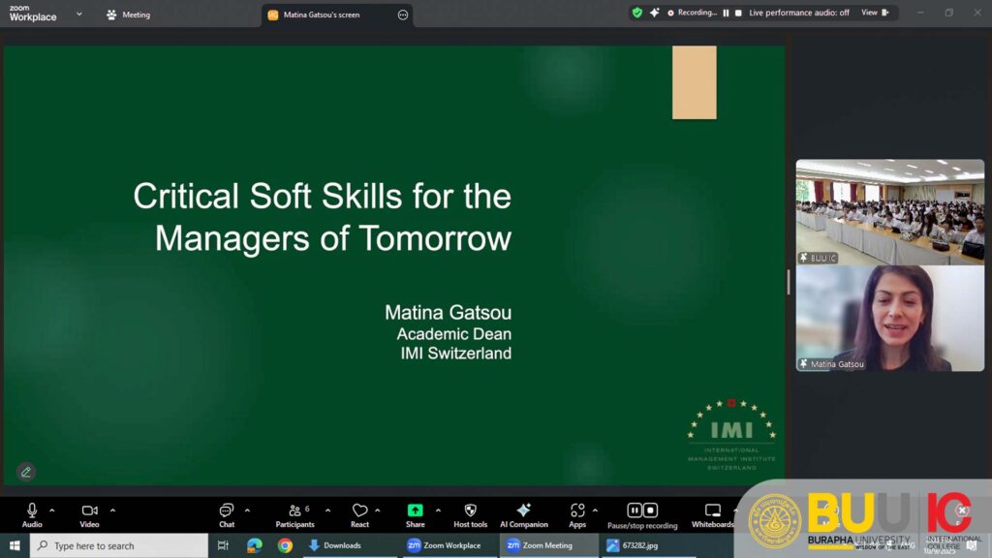Open the Zoom Workplace dropdown chevron
Screen dimensions: 992x558
click(x=79, y=15)
